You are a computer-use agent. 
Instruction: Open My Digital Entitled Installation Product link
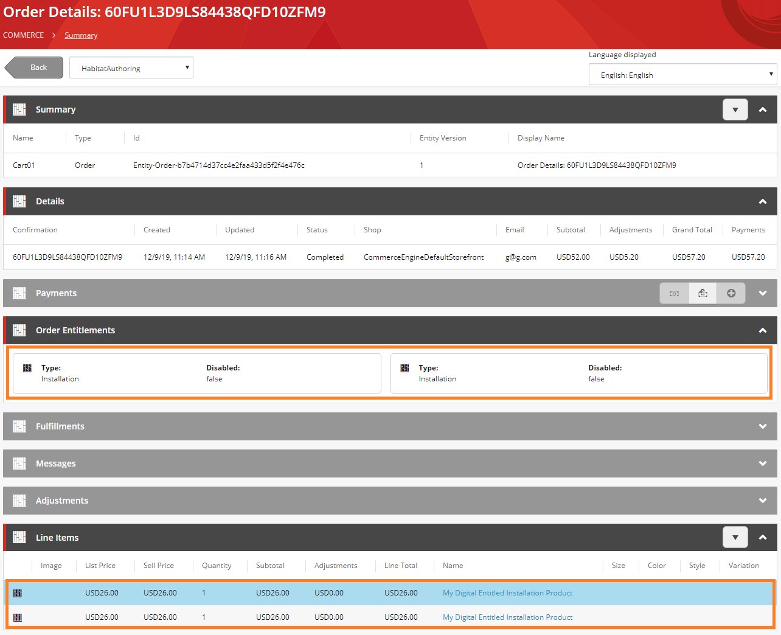pos(507,592)
